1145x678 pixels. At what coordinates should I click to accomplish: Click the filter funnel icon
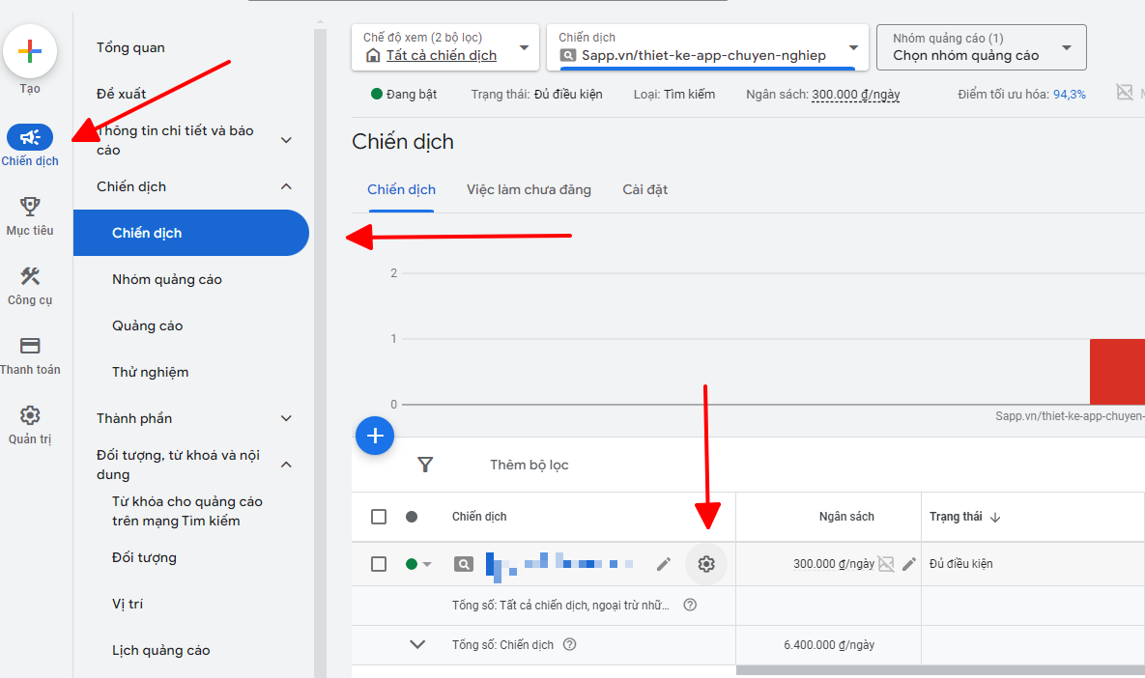pyautogui.click(x=425, y=465)
